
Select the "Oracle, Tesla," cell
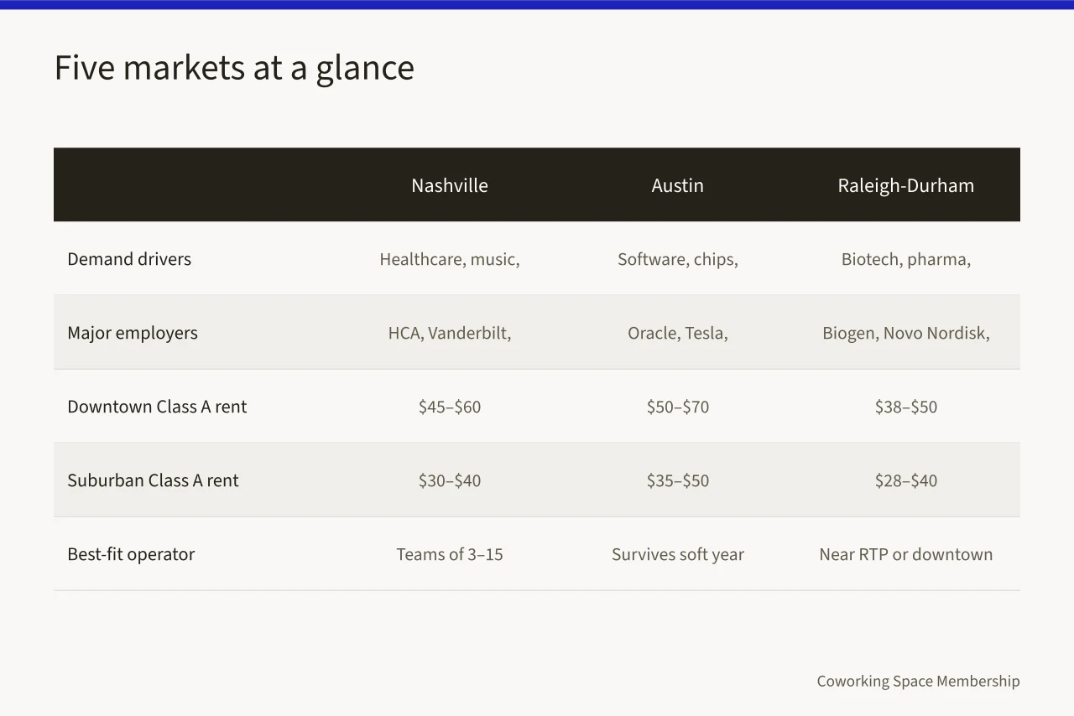(x=678, y=333)
